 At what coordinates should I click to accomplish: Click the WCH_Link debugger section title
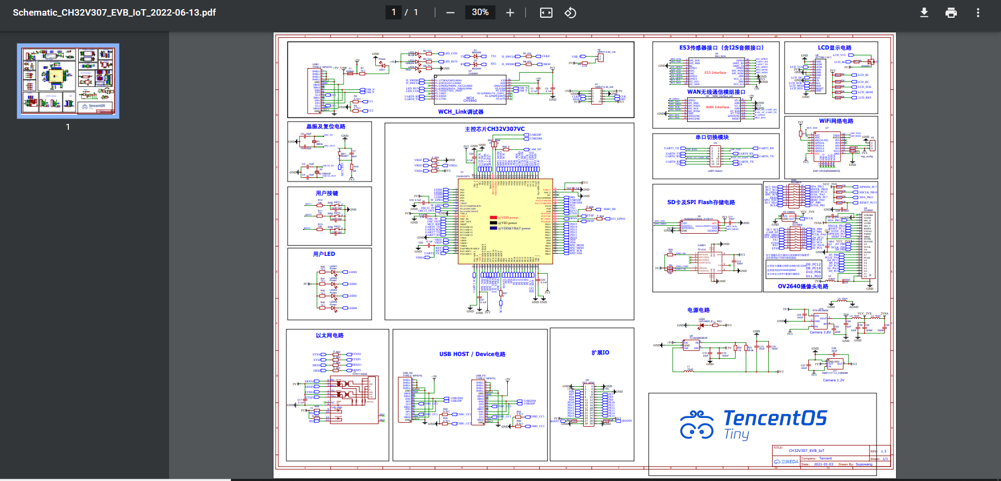(x=460, y=111)
